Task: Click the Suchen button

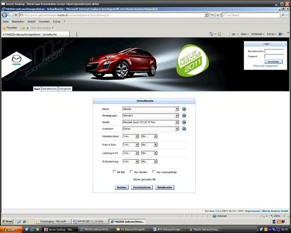Action: (x=122, y=188)
